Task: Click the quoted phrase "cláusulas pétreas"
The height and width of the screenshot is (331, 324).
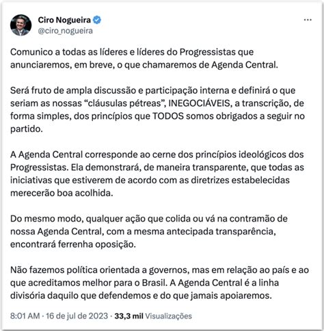Action: [x=124, y=103]
